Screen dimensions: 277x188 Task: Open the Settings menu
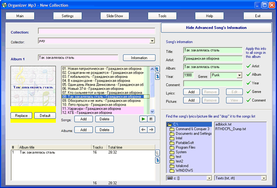(67, 16)
